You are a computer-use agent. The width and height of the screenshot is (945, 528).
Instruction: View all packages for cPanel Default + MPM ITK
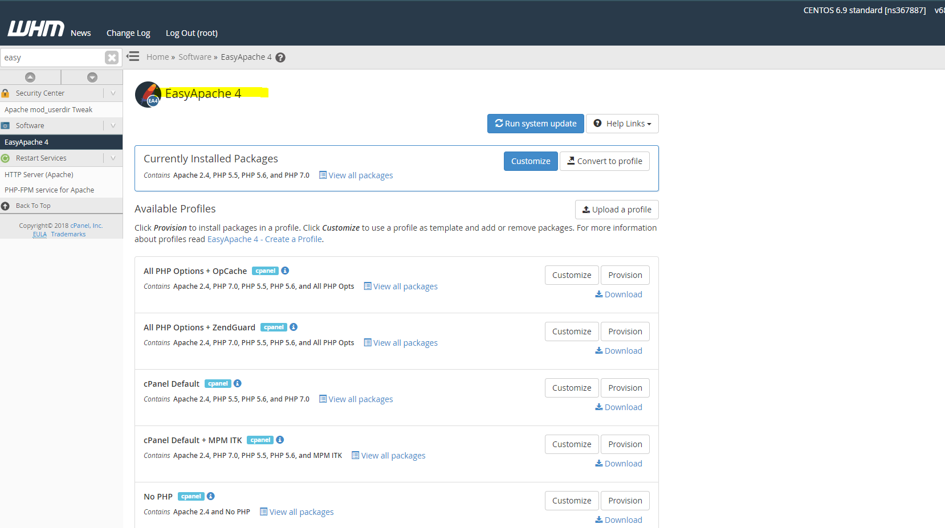(x=389, y=456)
